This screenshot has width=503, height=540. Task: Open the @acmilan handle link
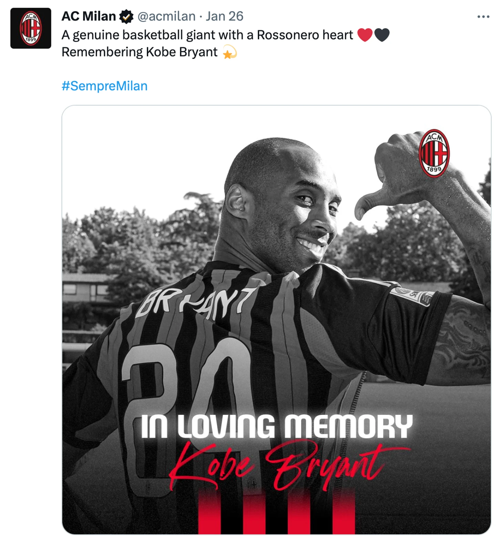pos(166,16)
